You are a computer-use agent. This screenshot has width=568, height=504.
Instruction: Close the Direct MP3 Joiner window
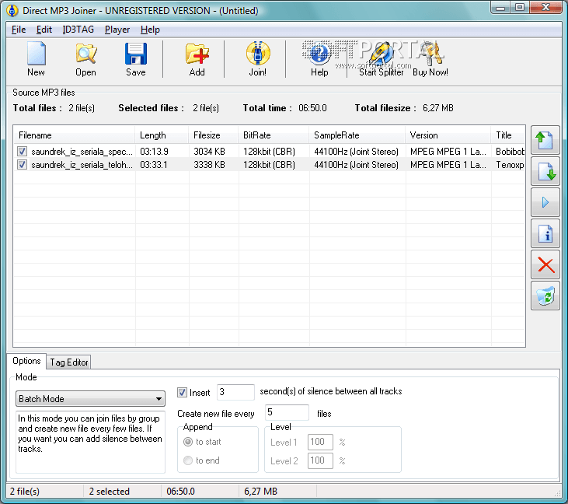pyautogui.click(x=546, y=7)
